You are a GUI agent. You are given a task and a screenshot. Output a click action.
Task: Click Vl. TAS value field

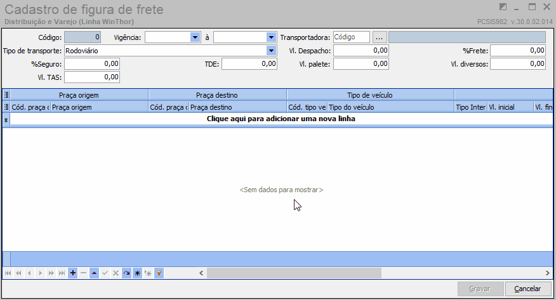click(92, 77)
